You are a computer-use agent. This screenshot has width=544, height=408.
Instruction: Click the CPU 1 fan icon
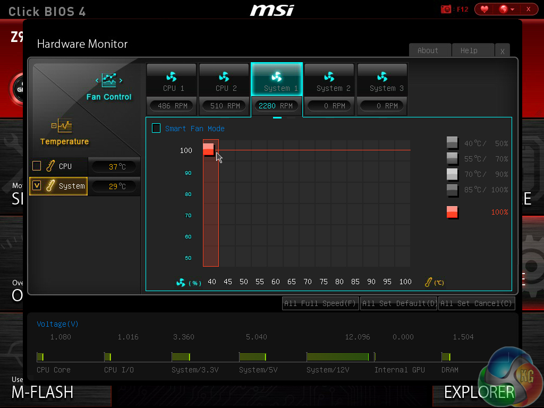tap(172, 76)
